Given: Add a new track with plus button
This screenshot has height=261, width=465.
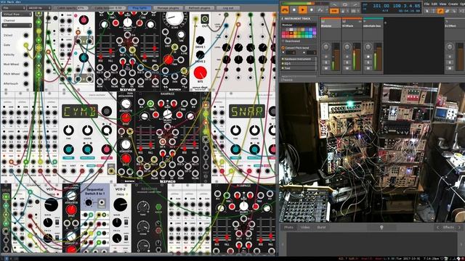Looking at the screenshot, I should pos(385,22).
